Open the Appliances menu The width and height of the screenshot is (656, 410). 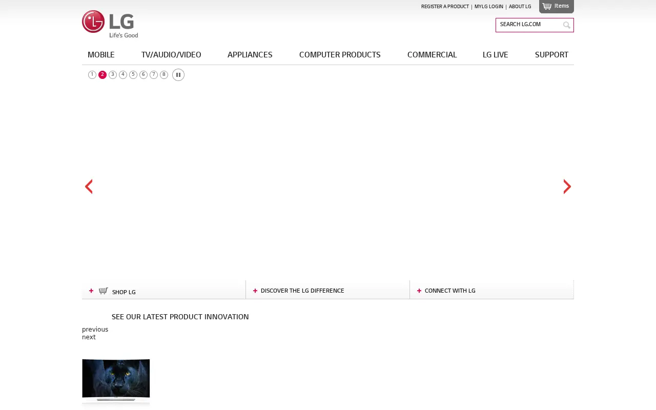coord(250,55)
